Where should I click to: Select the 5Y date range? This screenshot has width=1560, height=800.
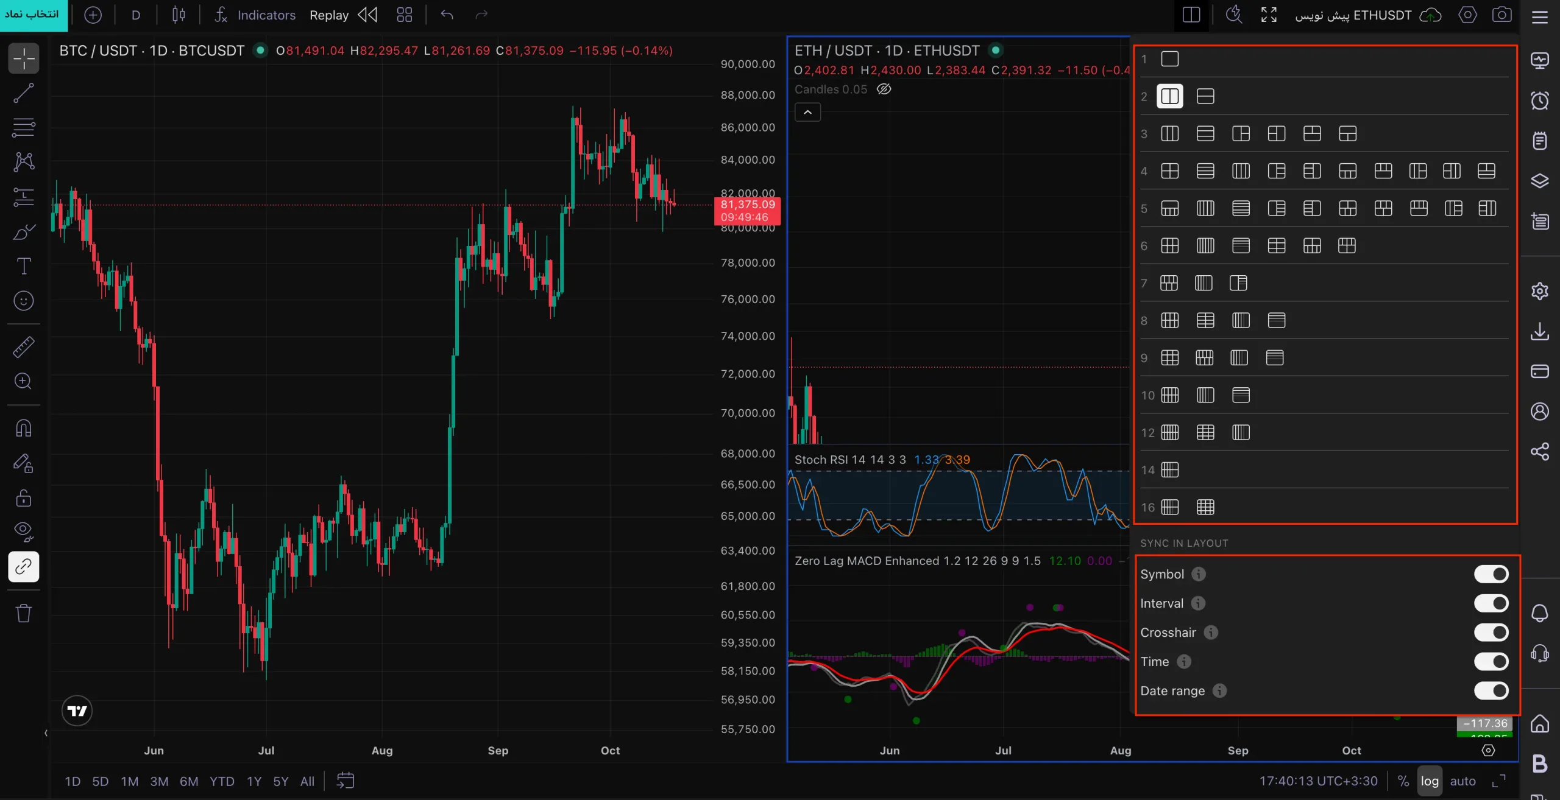coord(280,781)
